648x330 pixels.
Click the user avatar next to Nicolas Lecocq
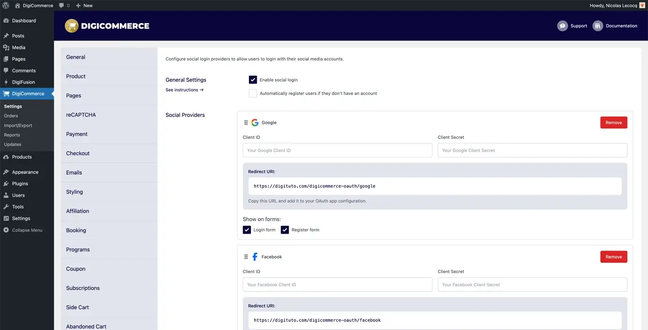click(642, 6)
